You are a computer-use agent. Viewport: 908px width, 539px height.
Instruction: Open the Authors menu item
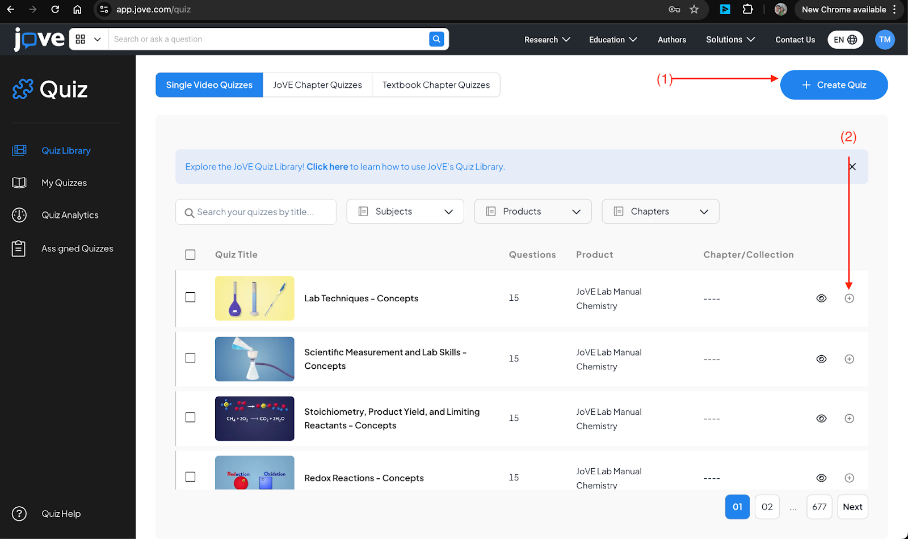click(672, 40)
